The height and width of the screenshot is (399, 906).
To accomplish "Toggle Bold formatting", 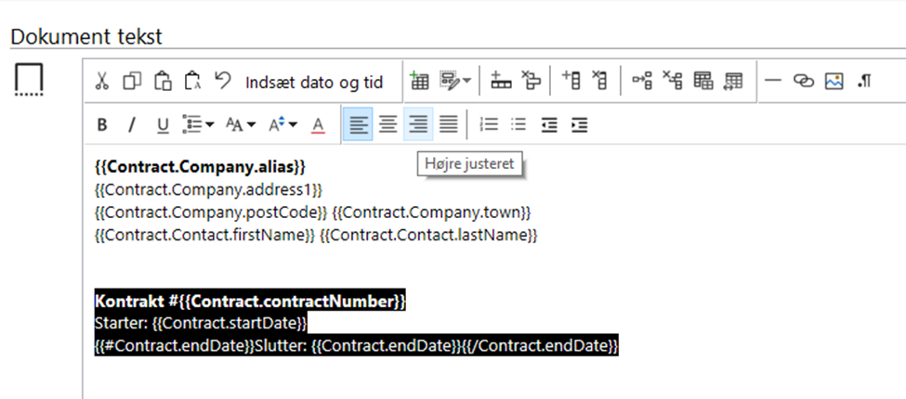I will [102, 124].
